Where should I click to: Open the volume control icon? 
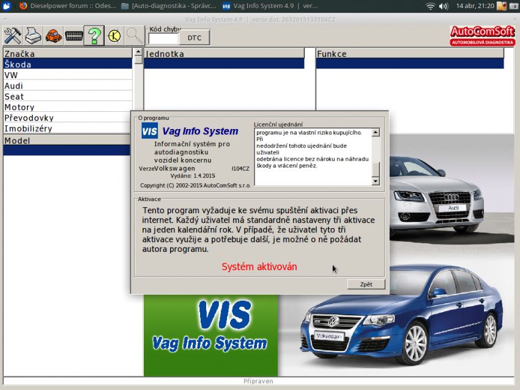pos(444,6)
